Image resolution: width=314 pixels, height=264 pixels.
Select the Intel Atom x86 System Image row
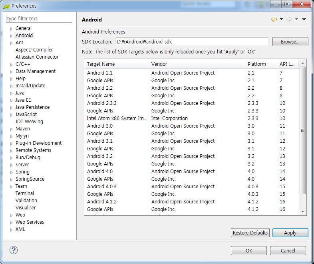coord(192,118)
